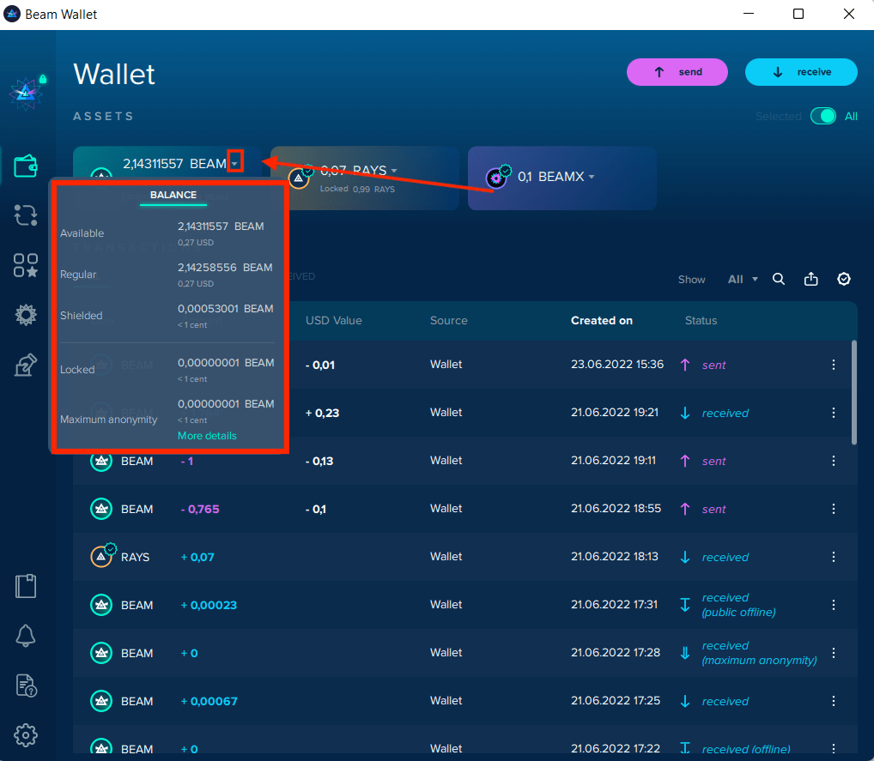Expand the BEAMX asset dropdown arrow
This screenshot has height=761, width=874.
point(592,177)
